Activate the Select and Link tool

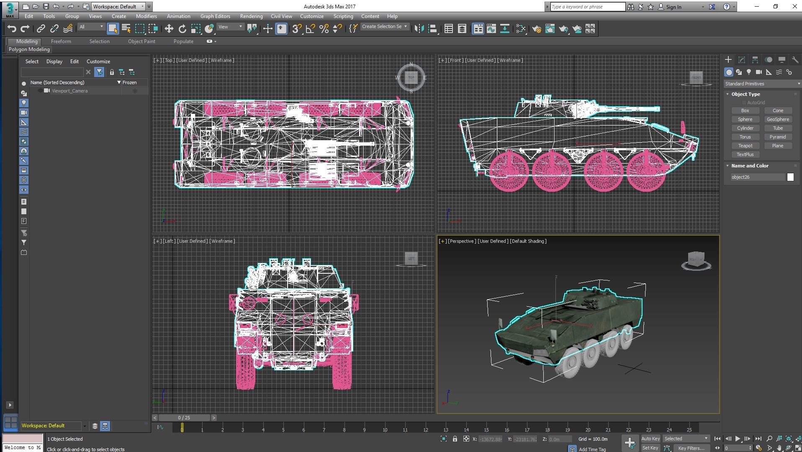pyautogui.click(x=41, y=28)
